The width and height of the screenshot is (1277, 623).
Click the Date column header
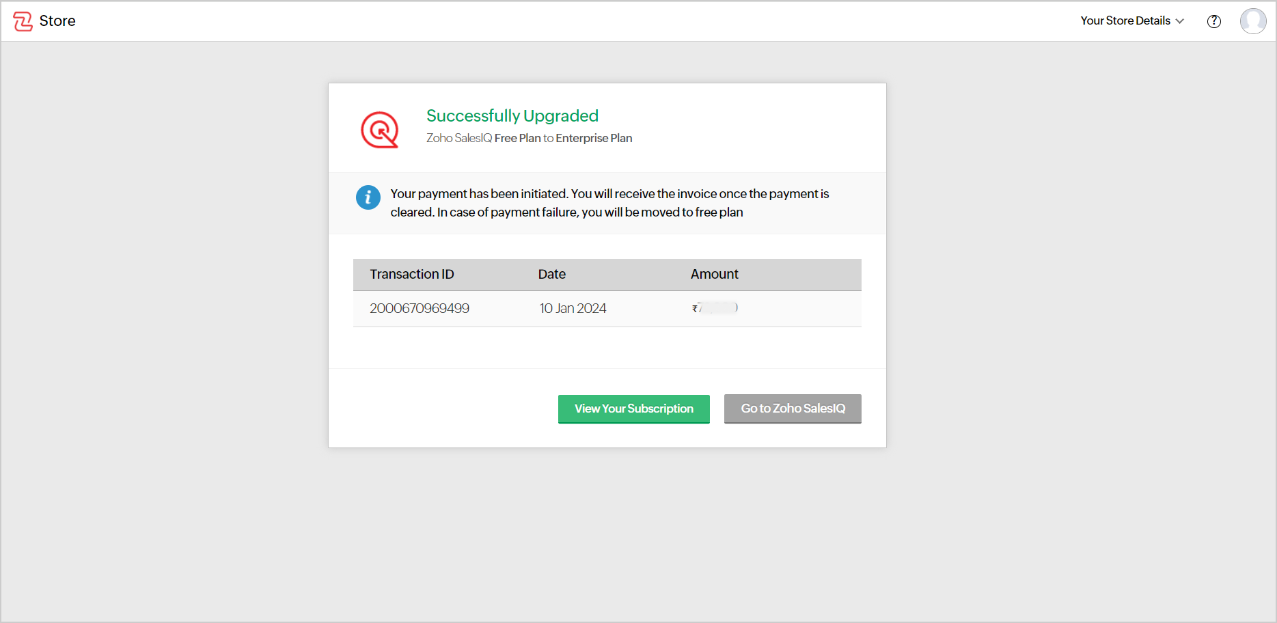552,274
